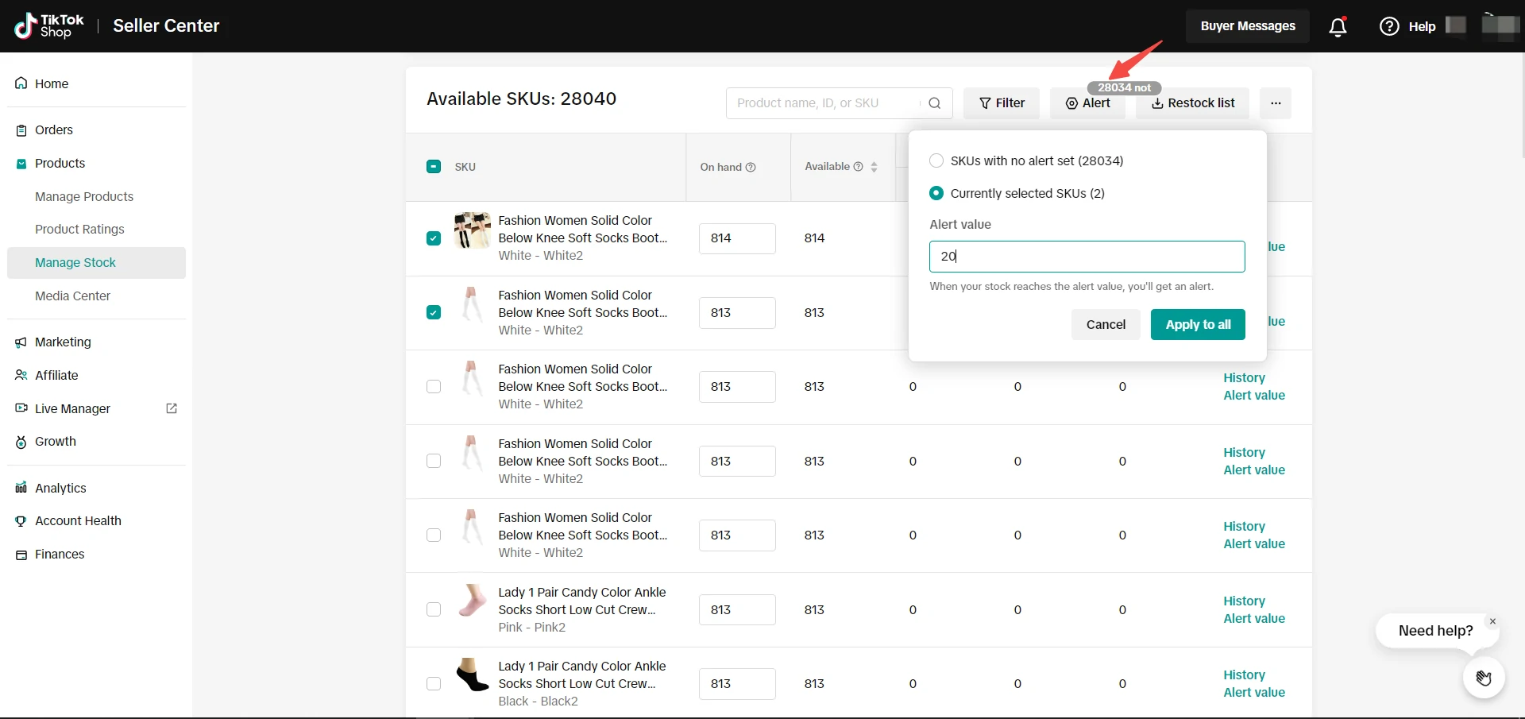This screenshot has height=719, width=1525.
Task: Click the TikTok Shop logo
Action: 49,26
